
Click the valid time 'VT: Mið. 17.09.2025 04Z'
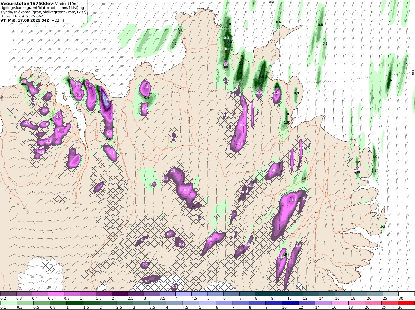coord(24,20)
